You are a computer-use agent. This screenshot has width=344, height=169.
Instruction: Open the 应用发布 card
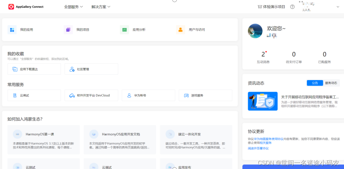196,164
